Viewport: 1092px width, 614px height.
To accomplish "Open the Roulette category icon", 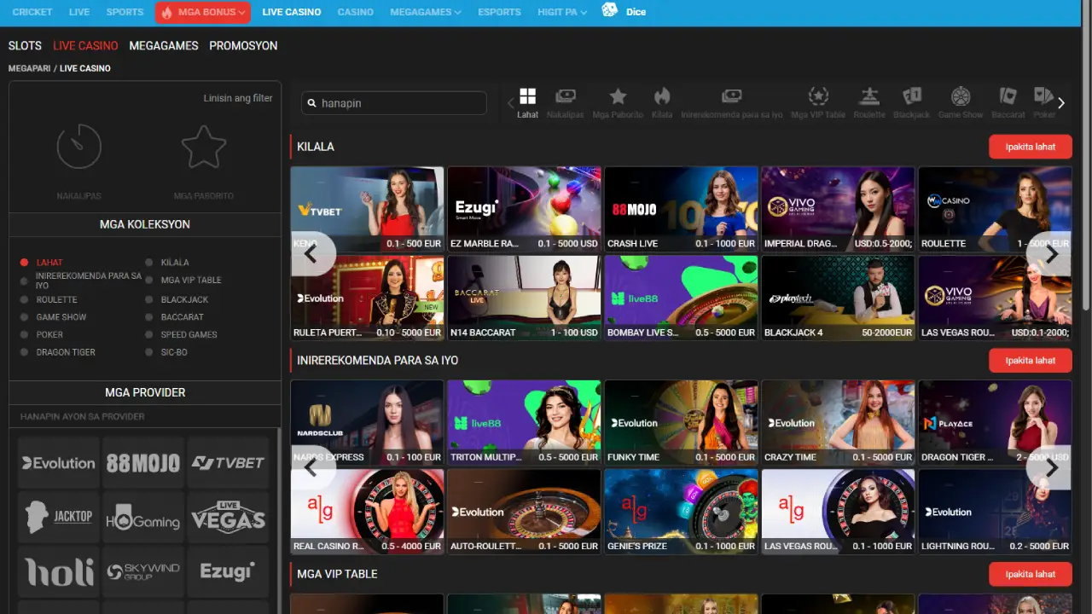I will [869, 96].
